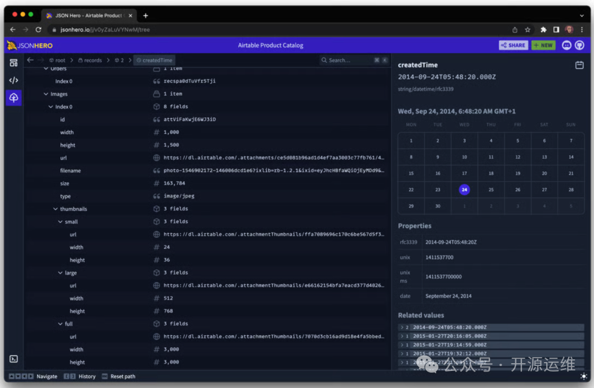The width and height of the screenshot is (594, 388).
Task: Open the column view sidebar icon
Action: 14,63
